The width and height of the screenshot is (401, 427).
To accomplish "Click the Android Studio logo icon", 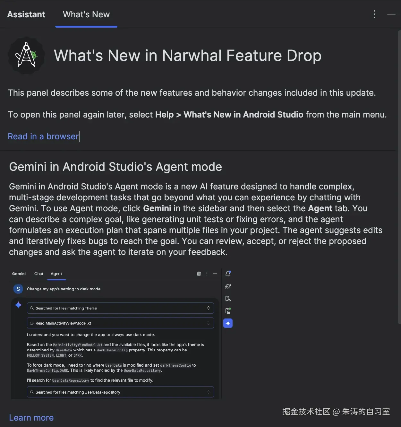I will pos(26,56).
